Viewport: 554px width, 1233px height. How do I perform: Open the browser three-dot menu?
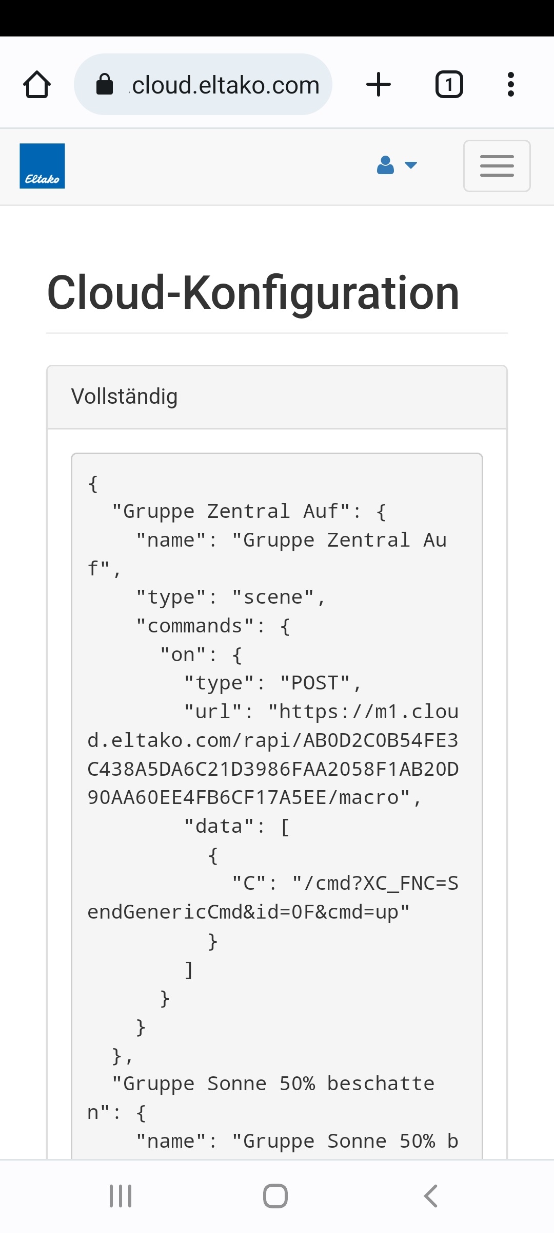point(510,85)
